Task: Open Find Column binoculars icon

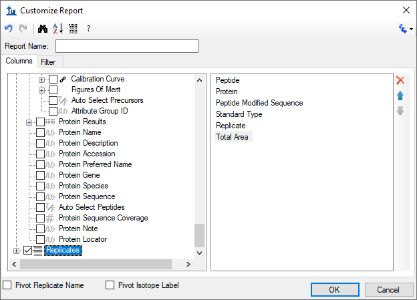Action: point(43,29)
